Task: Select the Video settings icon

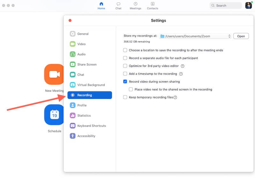Action: tap(73, 44)
